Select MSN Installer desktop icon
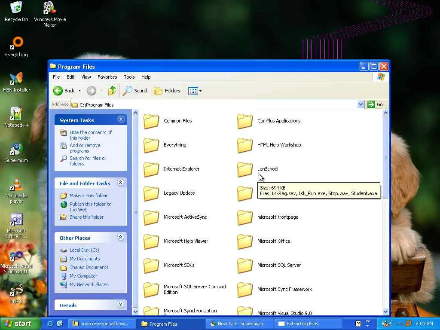Screen dimensions: 440x330 pyautogui.click(x=16, y=82)
